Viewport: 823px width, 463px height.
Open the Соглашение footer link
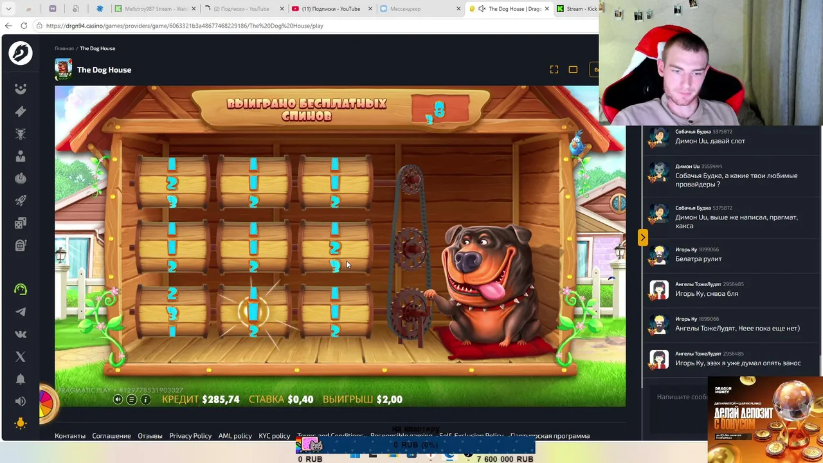pos(111,436)
